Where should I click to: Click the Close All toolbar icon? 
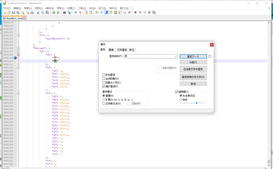tap(27, 13)
